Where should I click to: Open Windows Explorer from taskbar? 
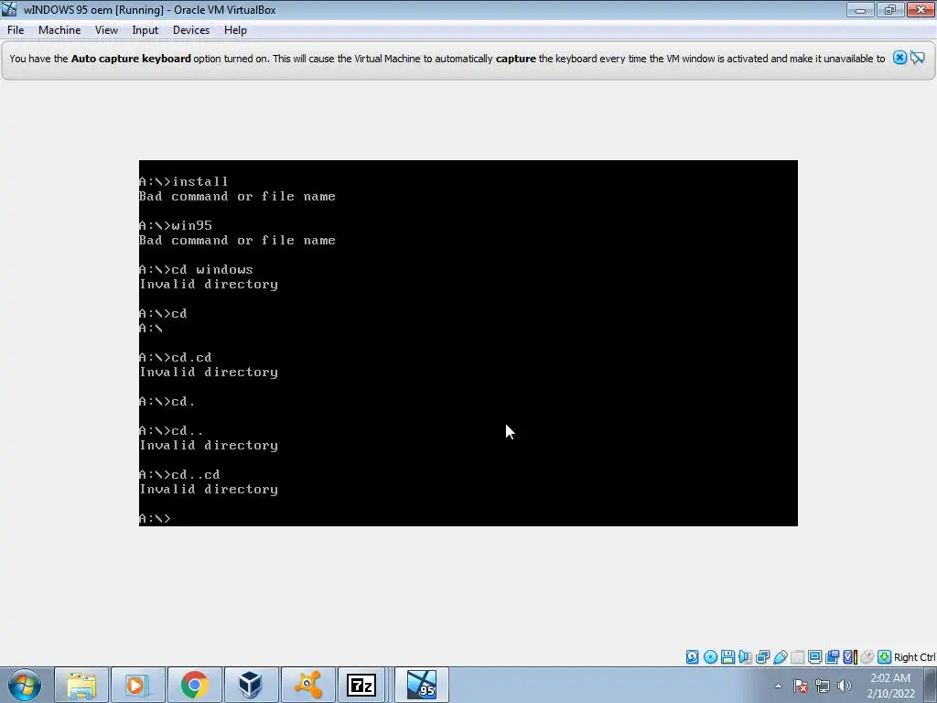pos(81,685)
